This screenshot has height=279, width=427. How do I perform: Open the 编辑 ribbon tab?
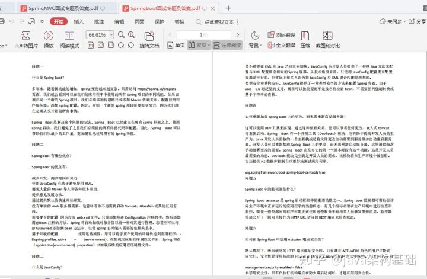coord(119,21)
